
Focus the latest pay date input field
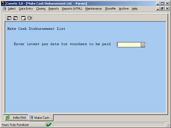pyautogui.click(x=129, y=45)
